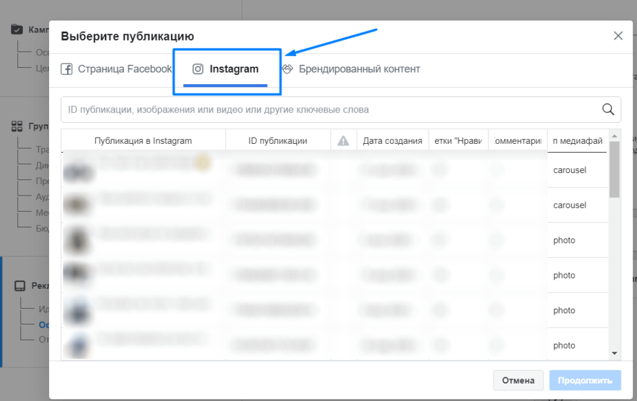The image size is (637, 401).
Task: Click the handshake branded content icon
Action: (x=287, y=69)
